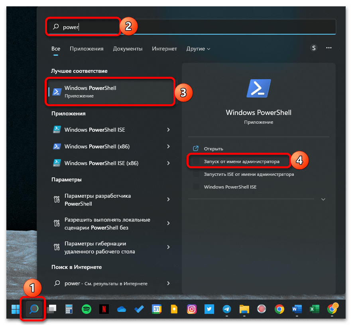Image resolution: width=352 pixels, height=325 pixels.
Task: Open Microsoft Word from the taskbar
Action: (297, 309)
